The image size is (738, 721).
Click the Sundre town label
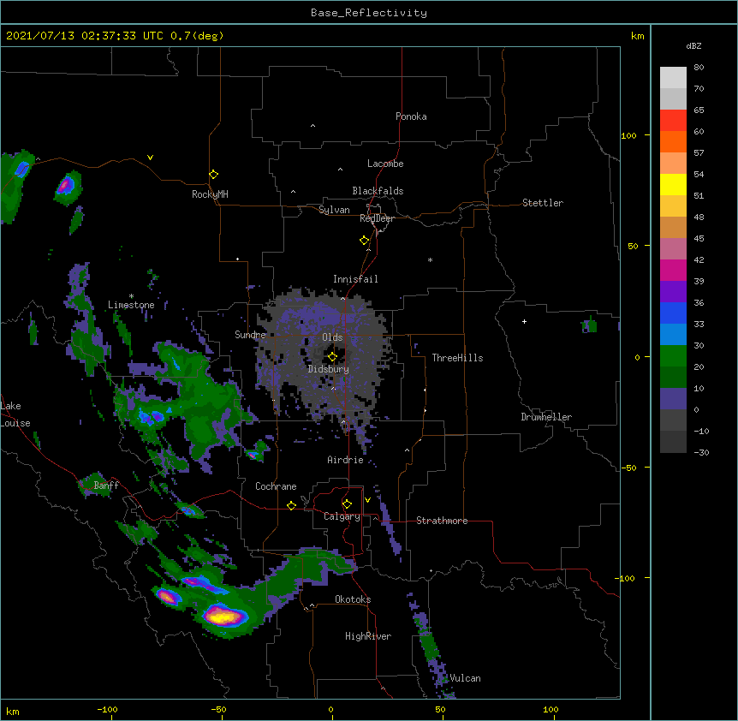click(250, 335)
